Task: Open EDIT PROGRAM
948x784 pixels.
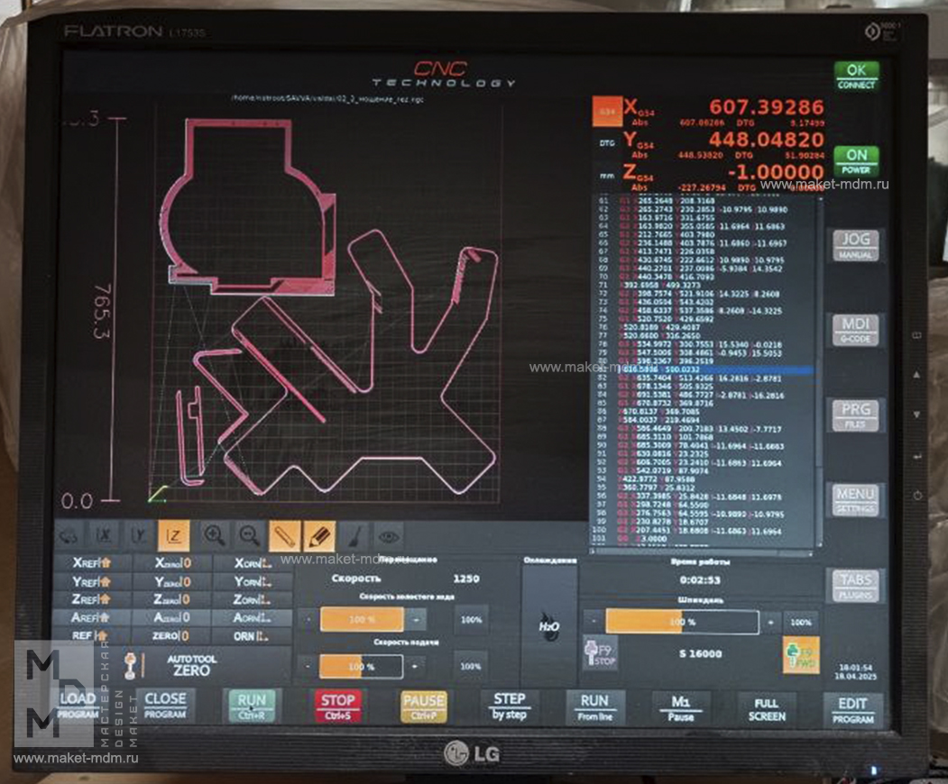Action: (x=852, y=710)
